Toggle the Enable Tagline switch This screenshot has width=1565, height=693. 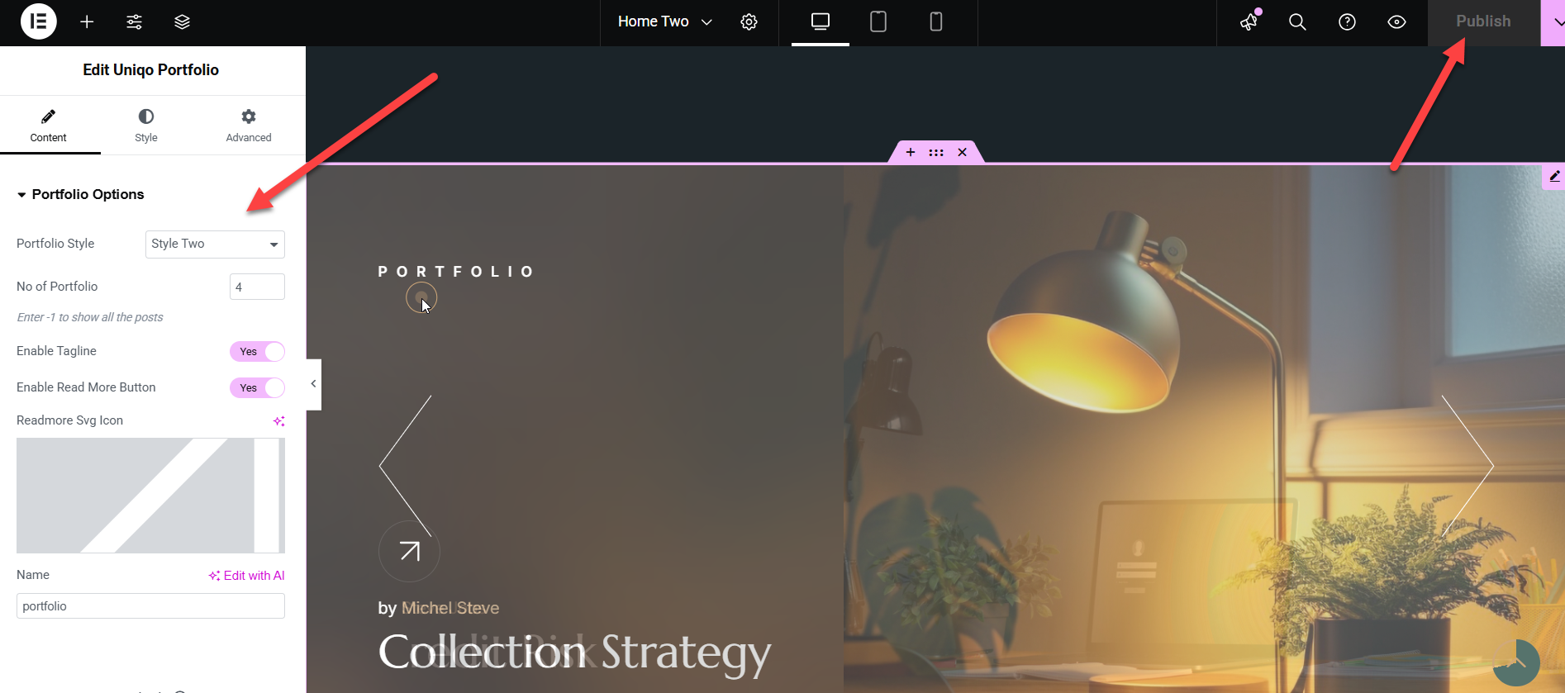[257, 352]
